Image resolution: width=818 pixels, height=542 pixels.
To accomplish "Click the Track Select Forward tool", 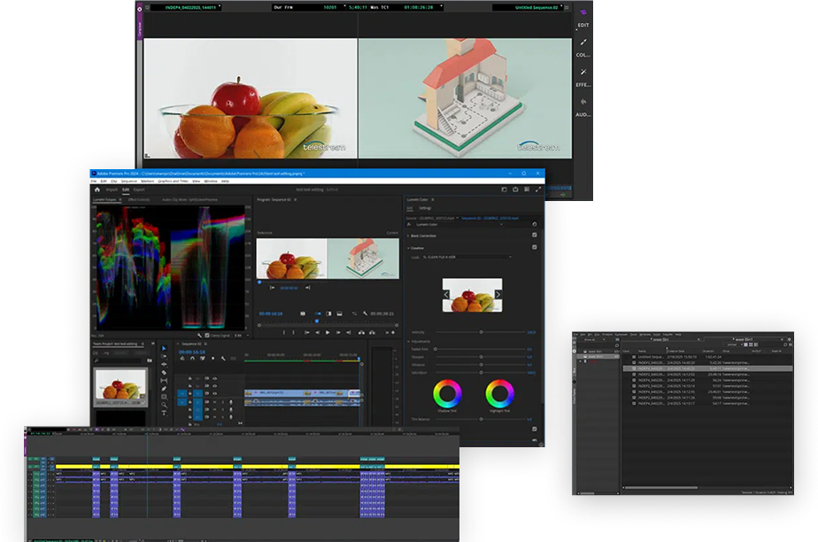I will click(x=164, y=356).
